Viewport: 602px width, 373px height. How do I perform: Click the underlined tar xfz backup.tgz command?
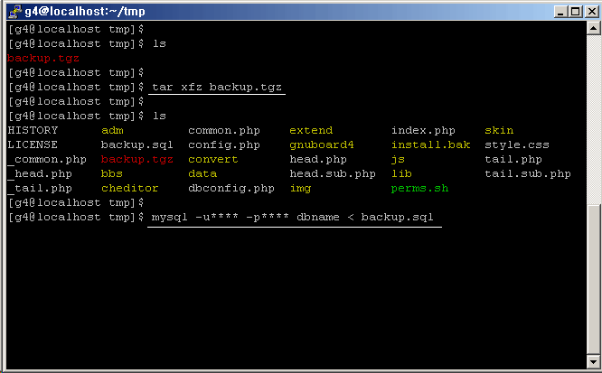216,88
